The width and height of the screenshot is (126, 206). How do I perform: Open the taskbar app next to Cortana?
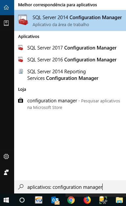click(38, 200)
